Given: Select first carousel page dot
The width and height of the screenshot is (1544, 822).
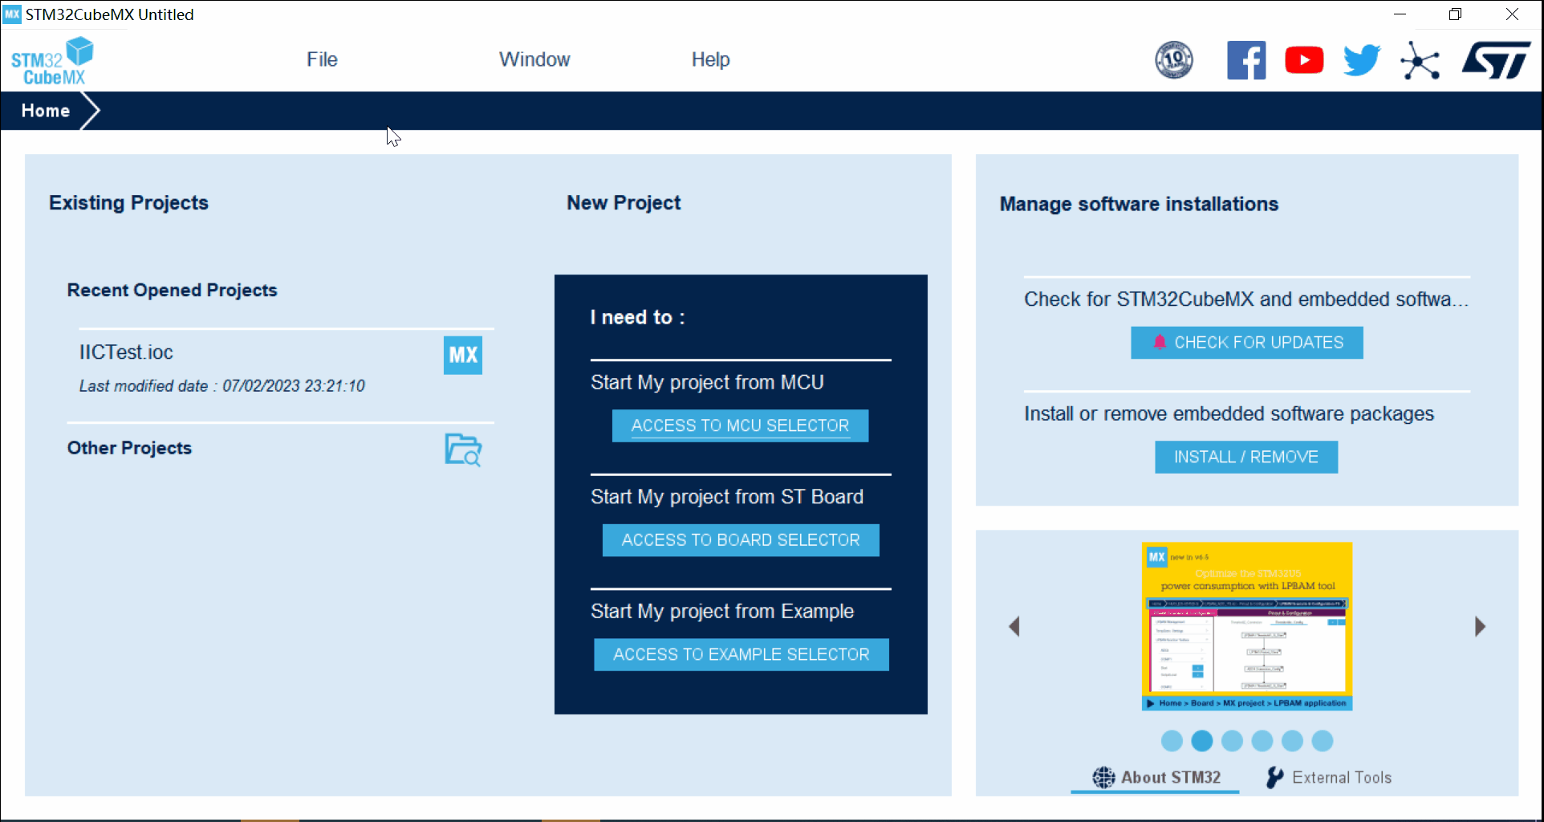Looking at the screenshot, I should tap(1172, 741).
